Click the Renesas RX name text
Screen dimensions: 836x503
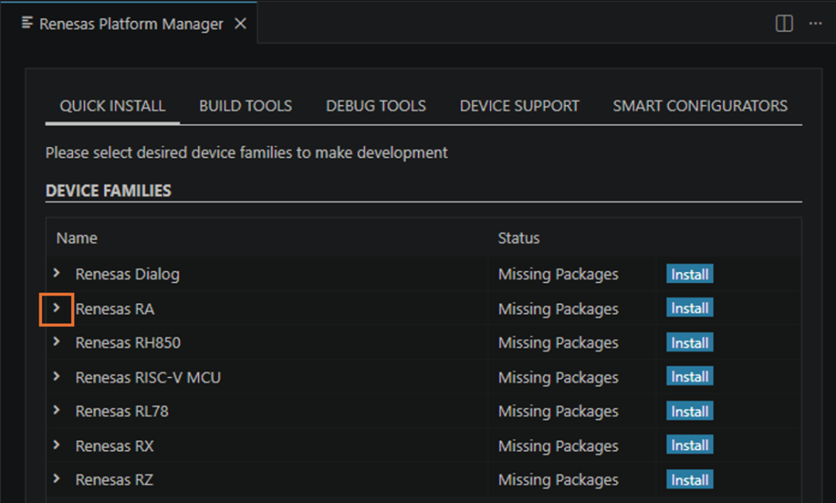click(115, 446)
